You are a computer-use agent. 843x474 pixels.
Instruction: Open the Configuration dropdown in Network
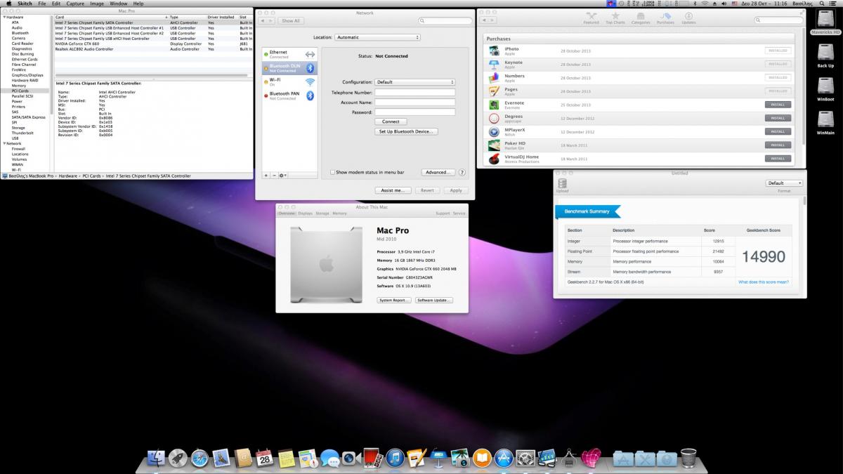point(414,82)
